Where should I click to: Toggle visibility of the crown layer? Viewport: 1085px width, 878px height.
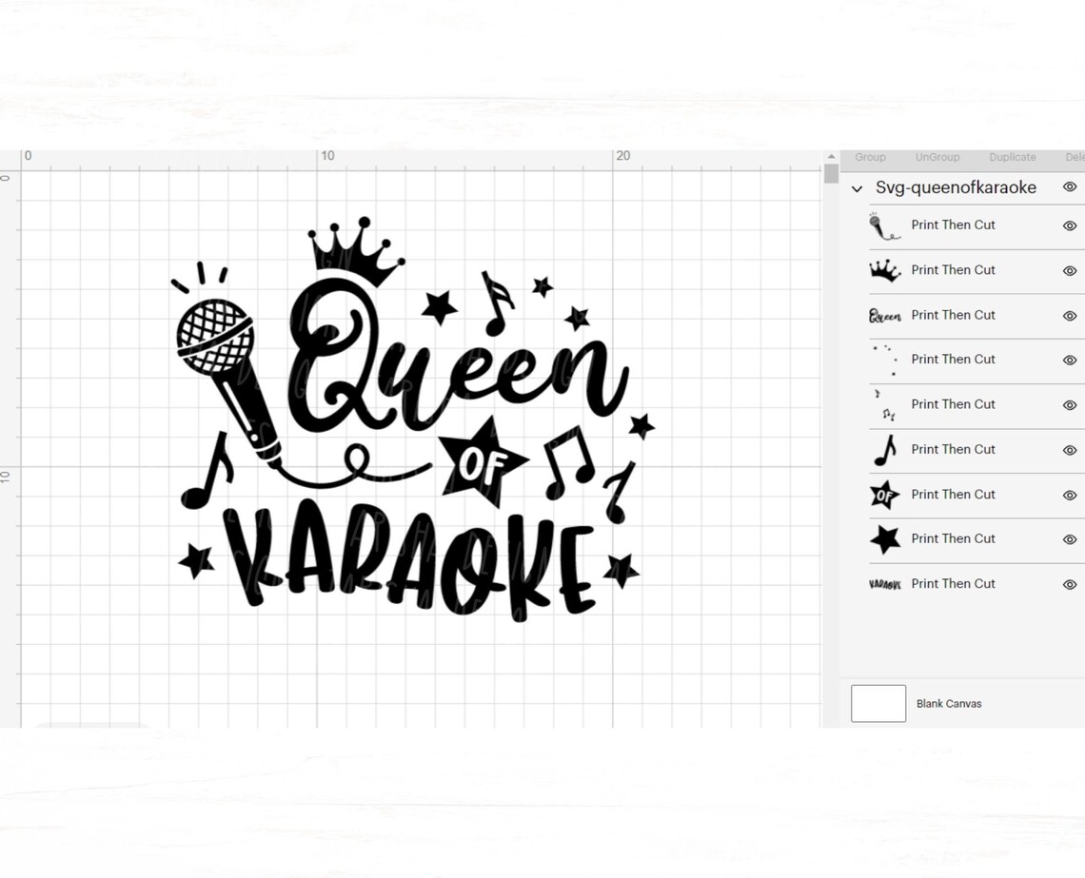(x=1070, y=270)
